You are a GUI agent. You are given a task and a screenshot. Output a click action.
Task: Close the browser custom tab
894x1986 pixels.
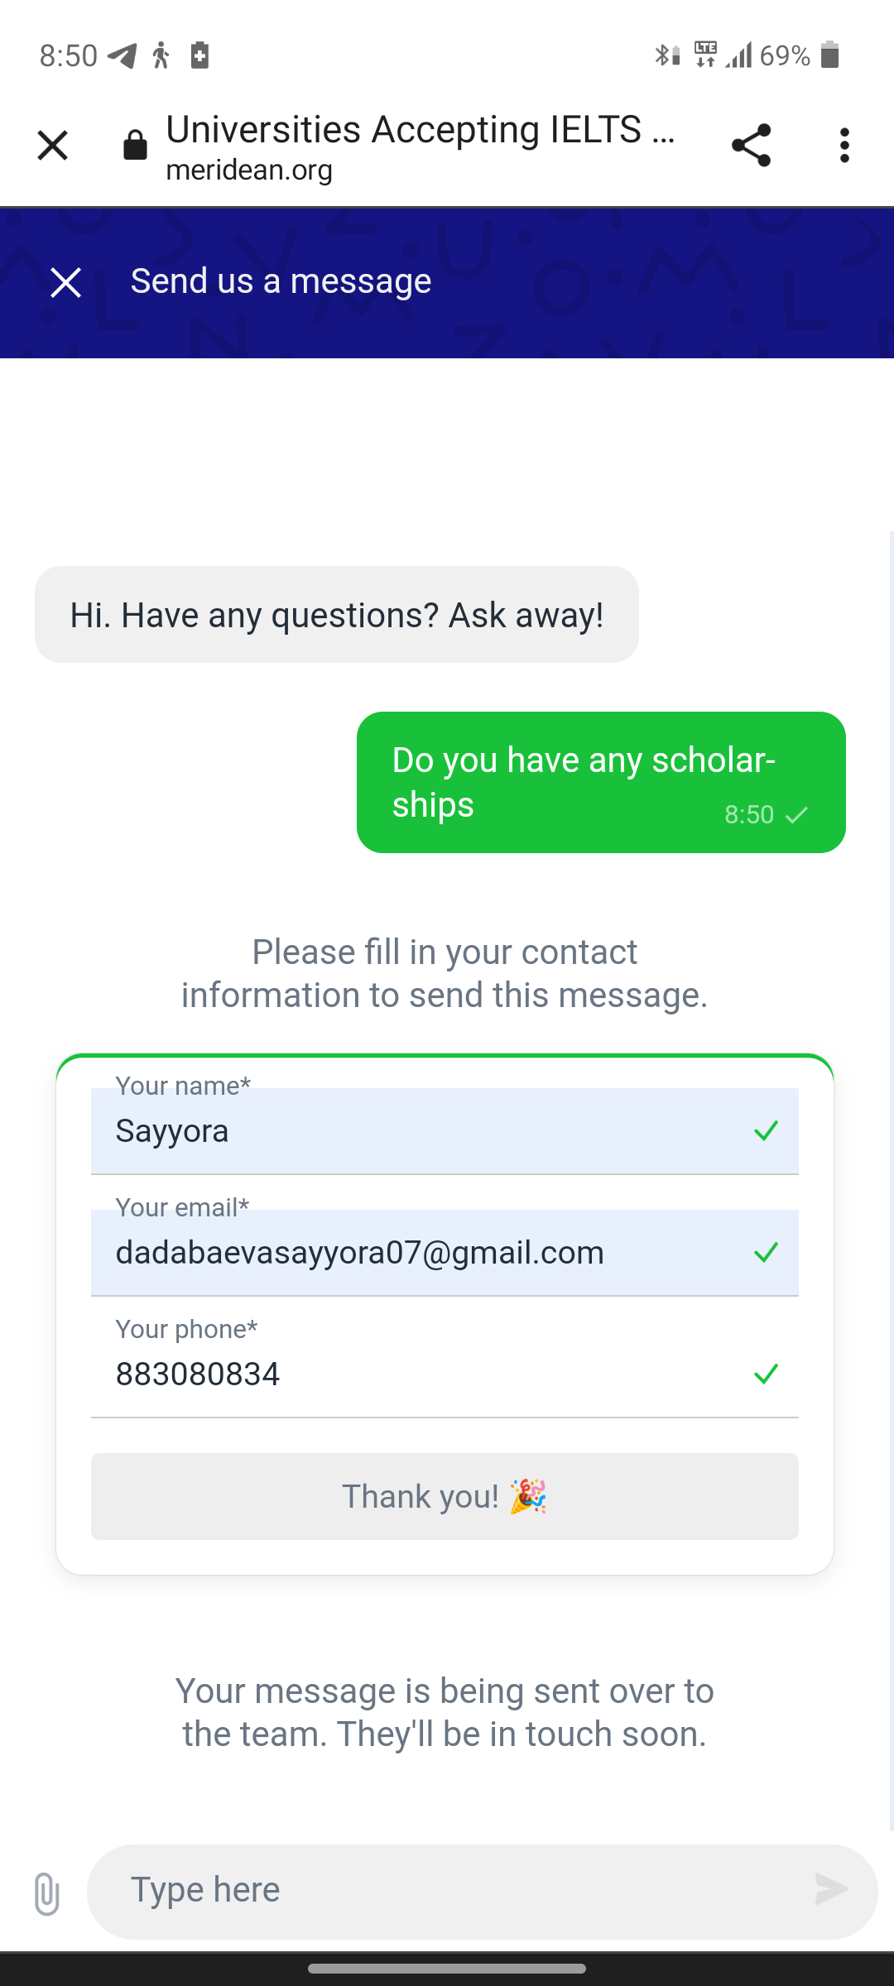click(x=52, y=146)
